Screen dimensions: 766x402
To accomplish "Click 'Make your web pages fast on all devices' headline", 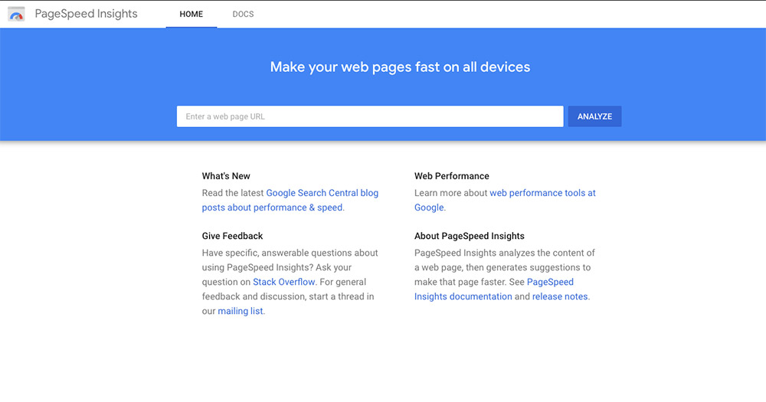I will coord(400,67).
